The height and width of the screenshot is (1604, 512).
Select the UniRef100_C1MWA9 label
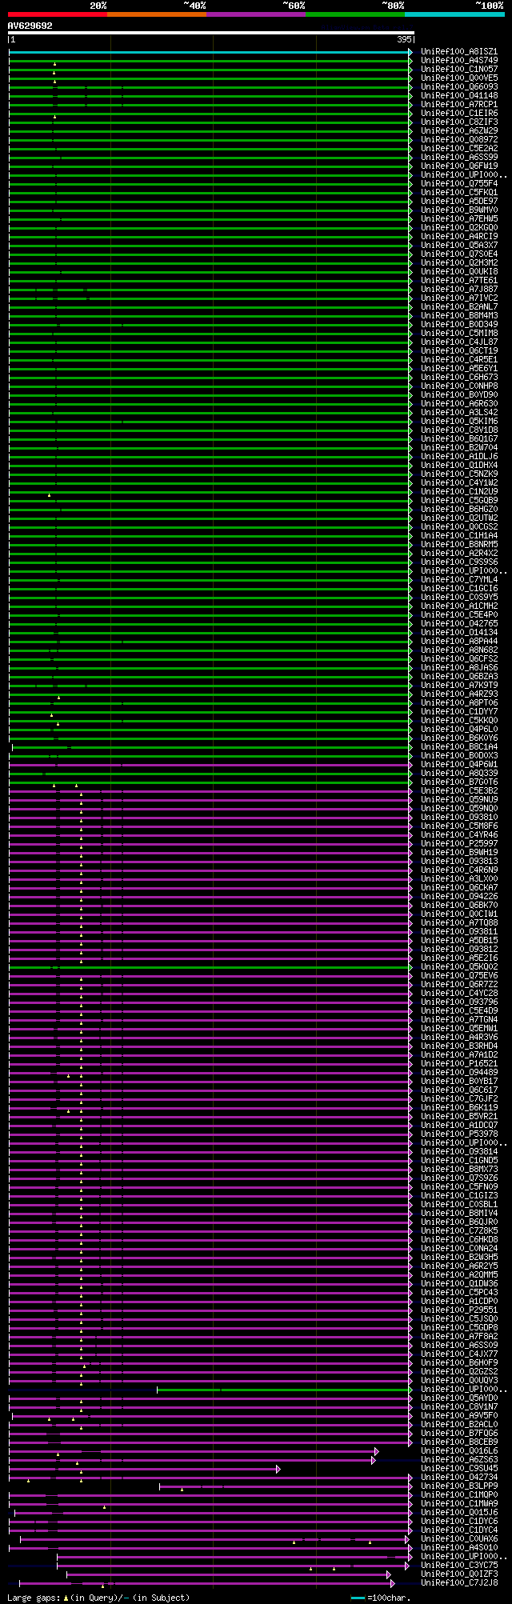[x=459, y=1504]
